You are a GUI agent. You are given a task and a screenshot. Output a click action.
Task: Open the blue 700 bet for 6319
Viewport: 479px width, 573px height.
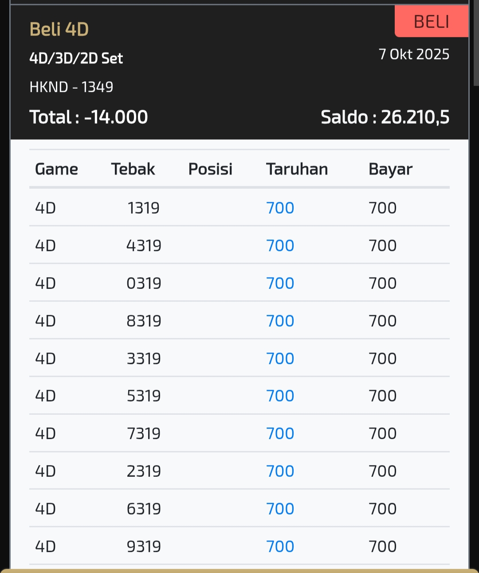point(280,509)
